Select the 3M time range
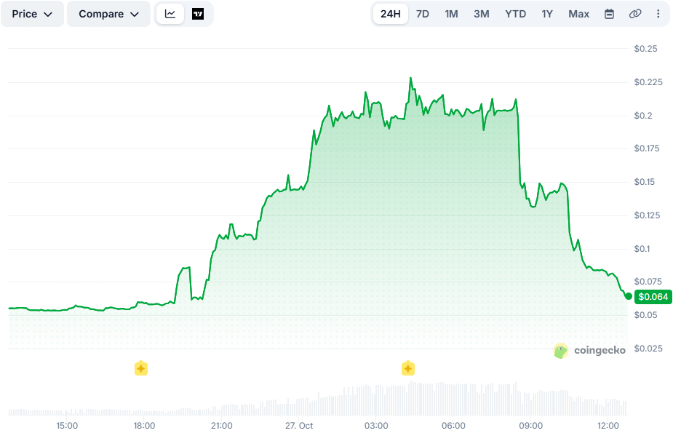 [x=481, y=14]
